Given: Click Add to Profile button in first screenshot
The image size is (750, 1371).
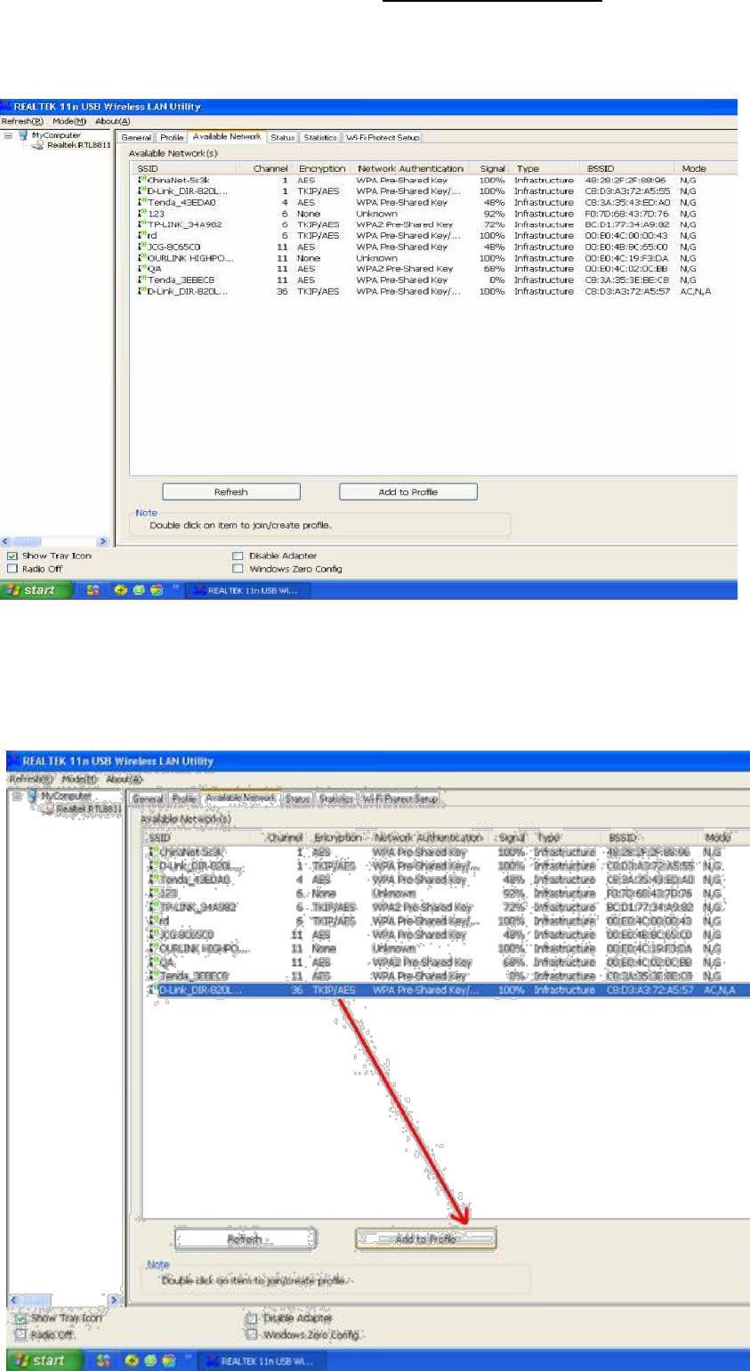Looking at the screenshot, I should pos(408,491).
